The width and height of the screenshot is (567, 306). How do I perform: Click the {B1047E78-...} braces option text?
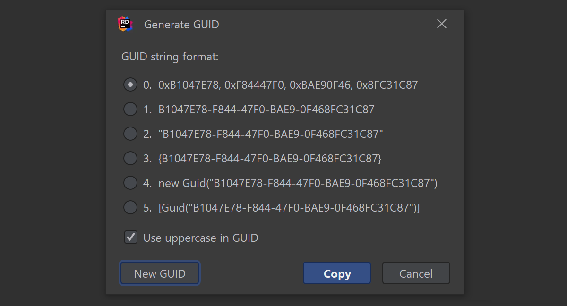tap(270, 158)
